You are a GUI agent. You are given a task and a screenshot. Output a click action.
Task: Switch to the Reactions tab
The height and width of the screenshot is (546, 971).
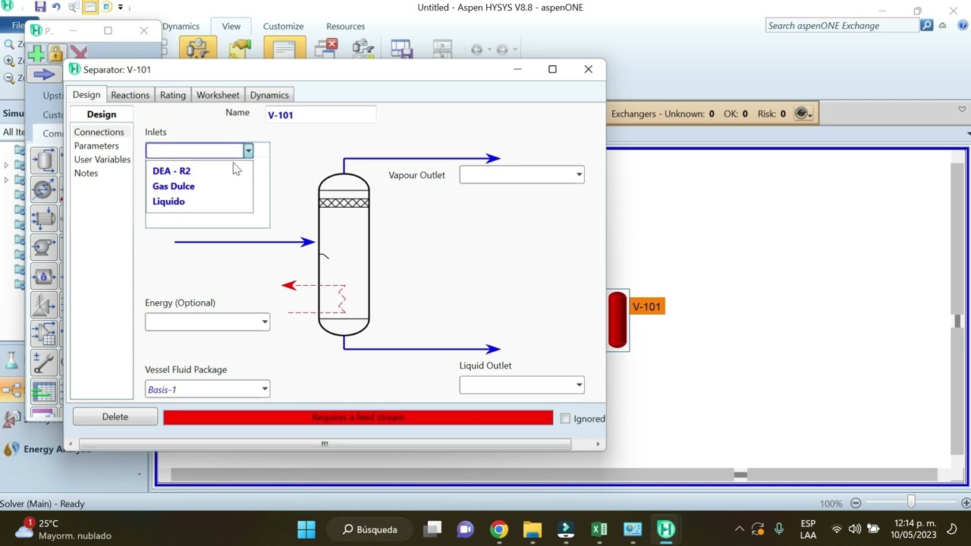130,95
